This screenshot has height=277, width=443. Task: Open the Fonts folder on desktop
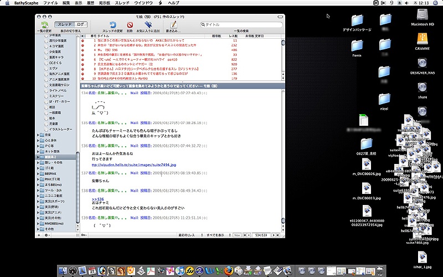tap(357, 45)
